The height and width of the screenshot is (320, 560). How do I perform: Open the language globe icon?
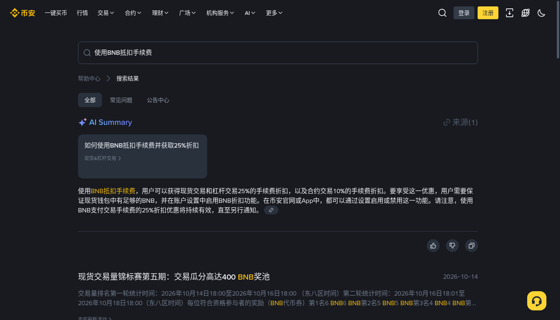point(526,13)
